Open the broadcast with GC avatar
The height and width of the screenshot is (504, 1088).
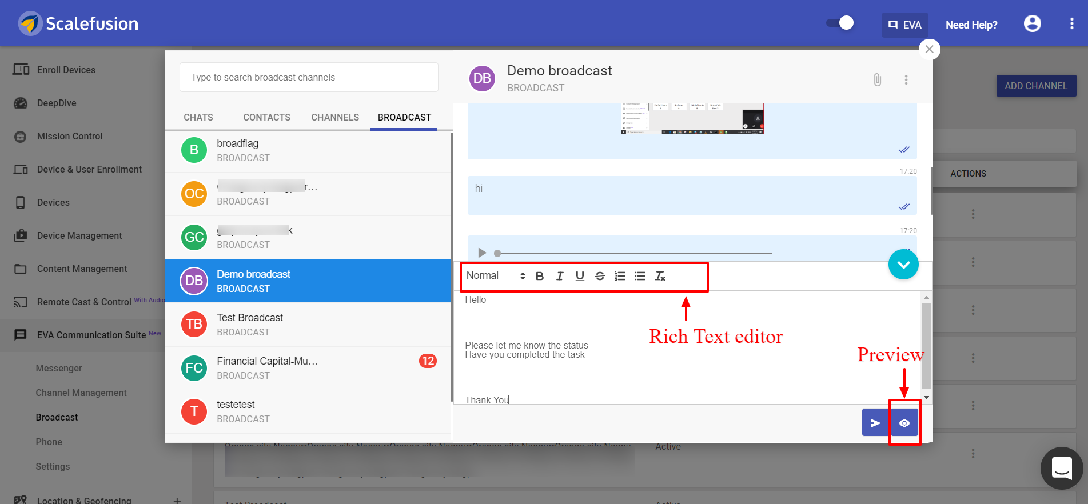[308, 238]
